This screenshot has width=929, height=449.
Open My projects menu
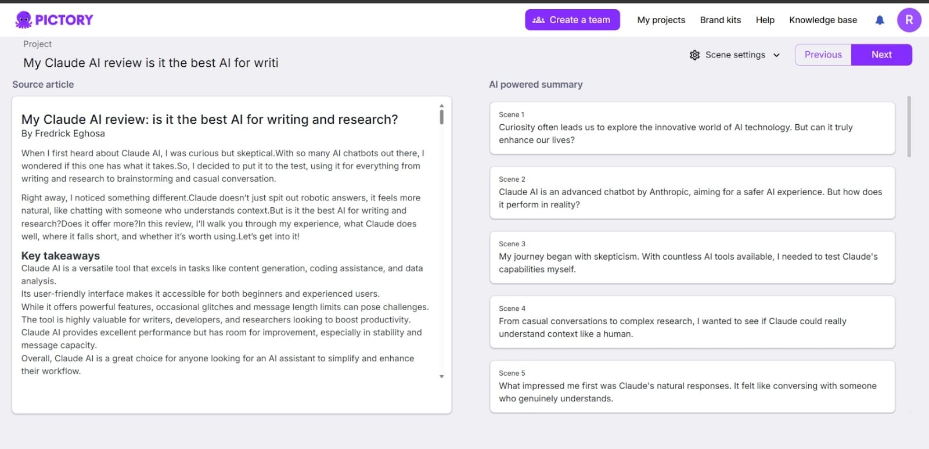point(661,20)
